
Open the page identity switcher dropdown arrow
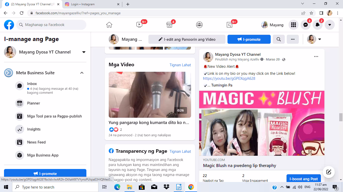click(x=320, y=39)
